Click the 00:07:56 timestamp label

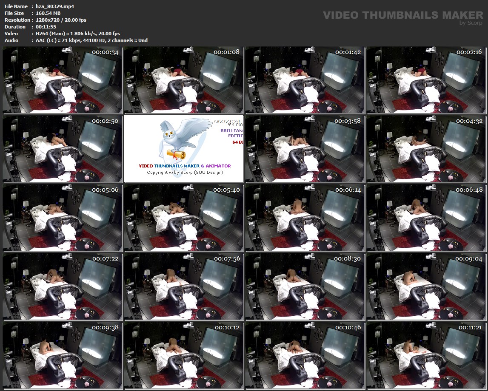(x=226, y=259)
